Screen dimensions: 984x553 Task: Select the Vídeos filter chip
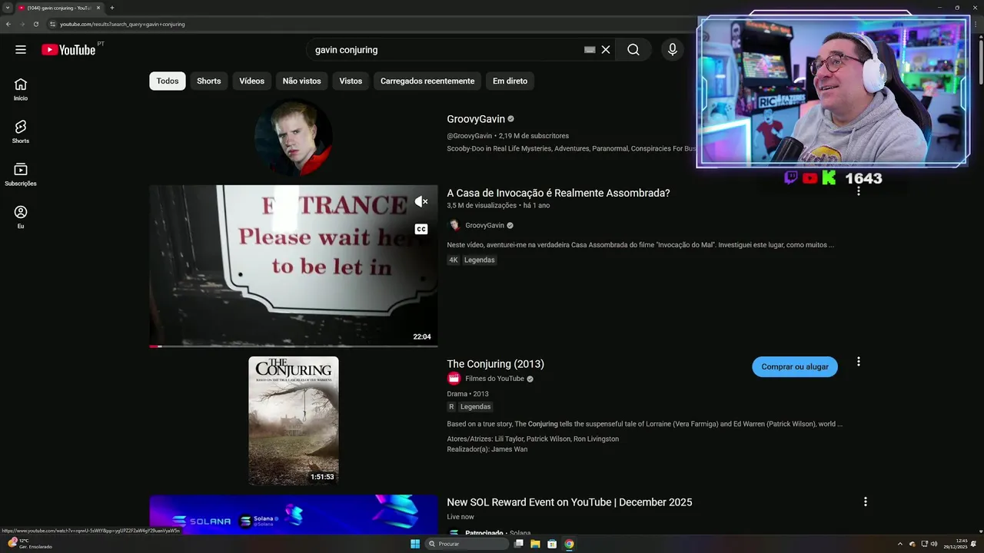(251, 81)
